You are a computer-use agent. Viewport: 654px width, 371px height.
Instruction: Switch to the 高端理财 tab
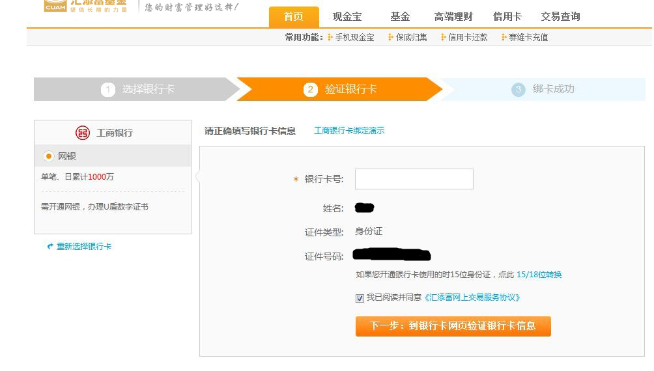(x=453, y=17)
